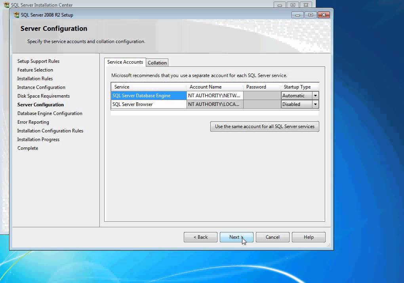
Task: Click the bold Server Configuration step
Action: pos(40,105)
